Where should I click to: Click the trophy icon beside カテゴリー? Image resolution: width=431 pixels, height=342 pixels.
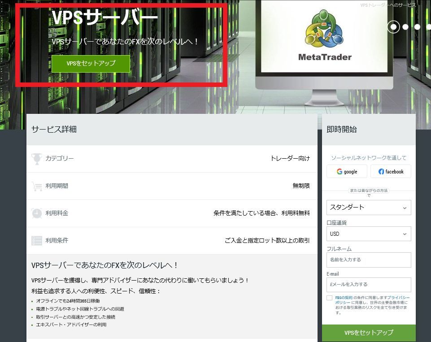point(37,159)
